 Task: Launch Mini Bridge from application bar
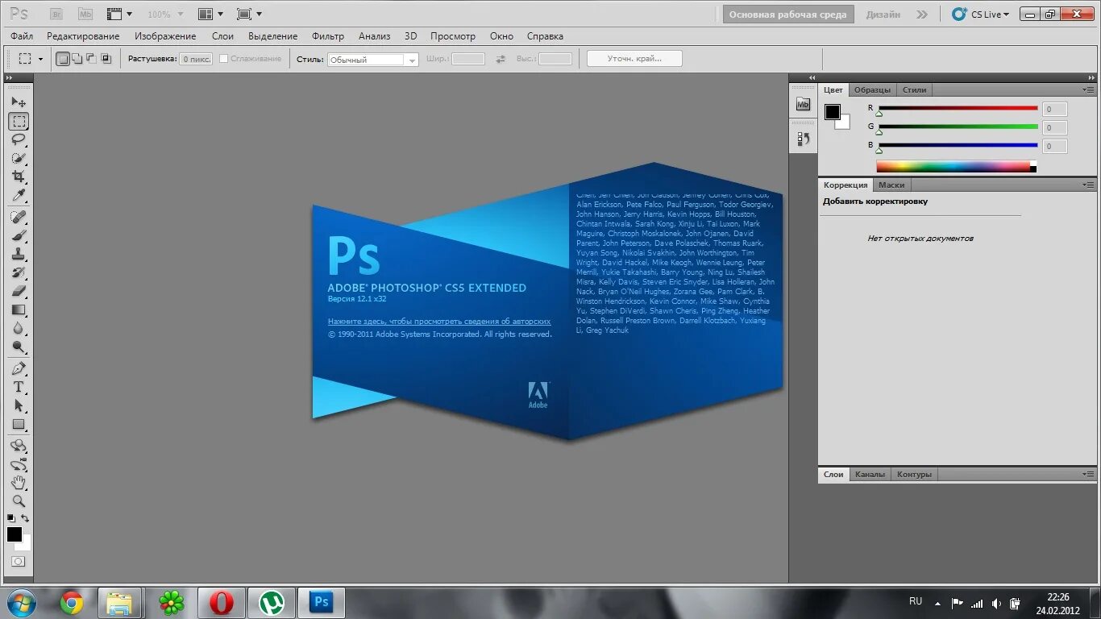(85, 14)
